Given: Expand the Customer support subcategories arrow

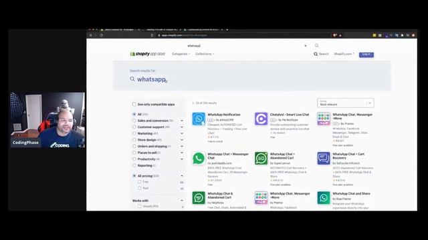Looking at the screenshot, I should click(x=182, y=127).
